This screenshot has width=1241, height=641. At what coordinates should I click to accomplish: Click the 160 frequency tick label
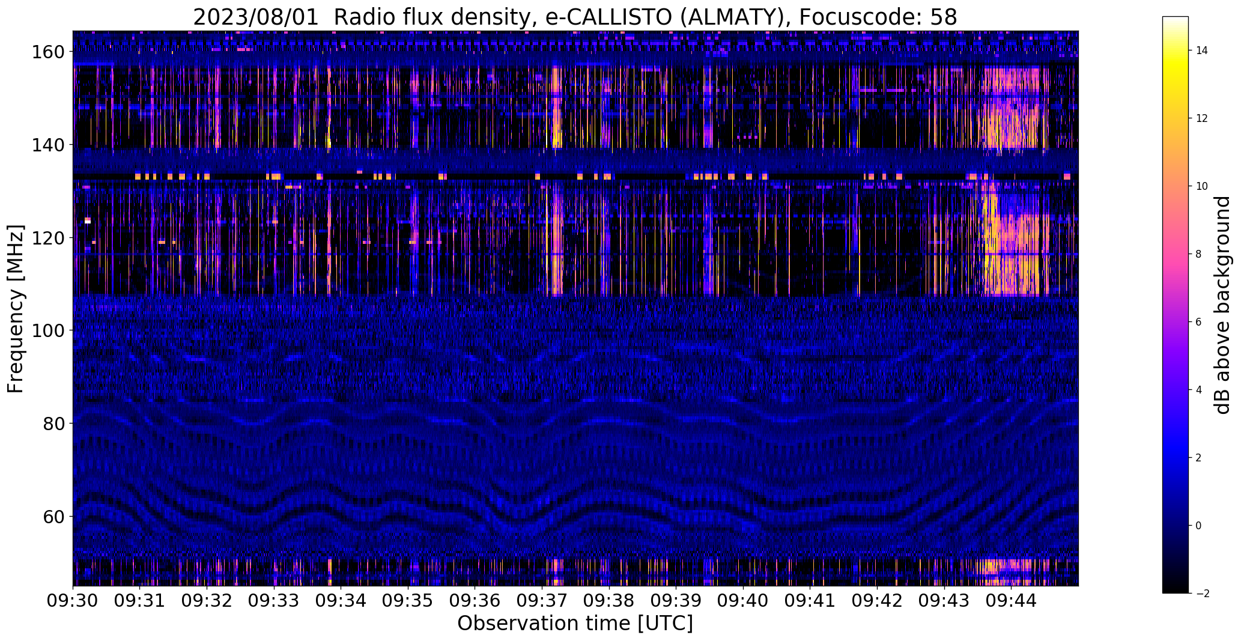pyautogui.click(x=48, y=52)
